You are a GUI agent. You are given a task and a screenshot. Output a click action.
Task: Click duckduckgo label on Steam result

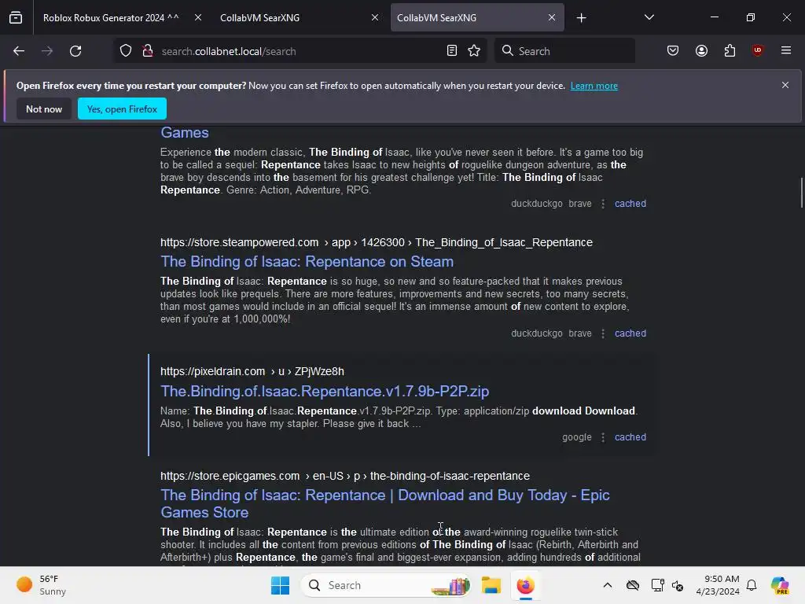536,333
